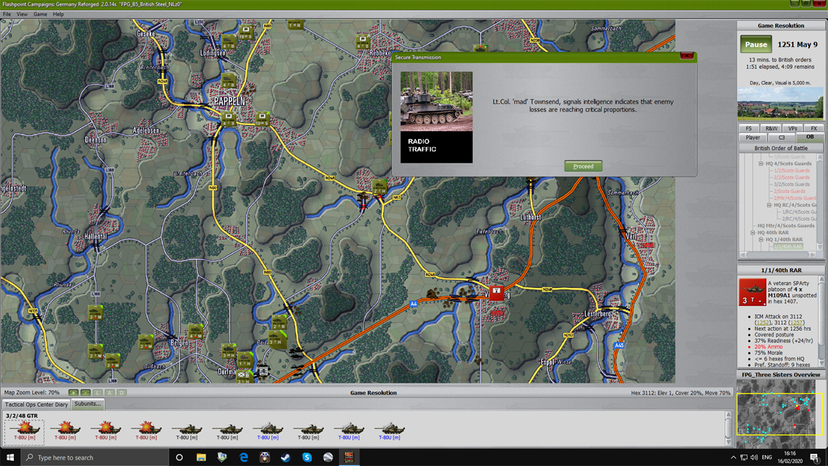Viewport: 828px width, 466px height.
Task: Click the taskbar search box
Action: tap(95, 457)
